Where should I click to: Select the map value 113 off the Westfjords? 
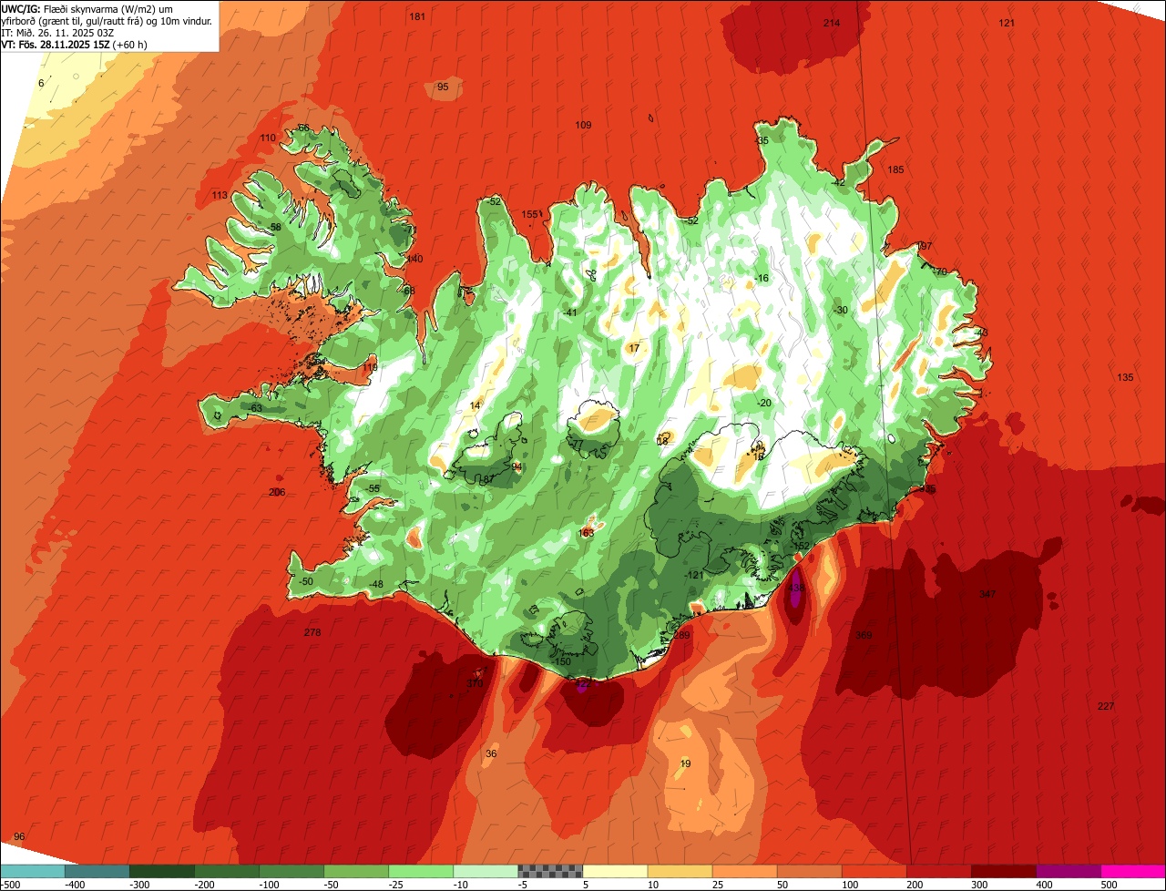coord(220,196)
